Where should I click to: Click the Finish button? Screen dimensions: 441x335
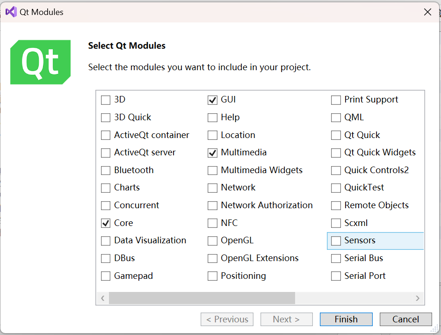point(346,319)
